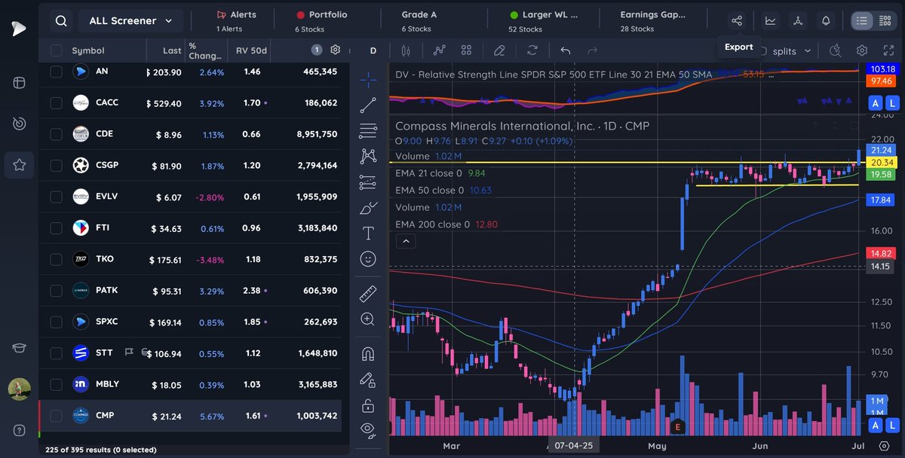This screenshot has height=458, width=905.
Task: Select the PATK stock row
Action: (x=190, y=291)
